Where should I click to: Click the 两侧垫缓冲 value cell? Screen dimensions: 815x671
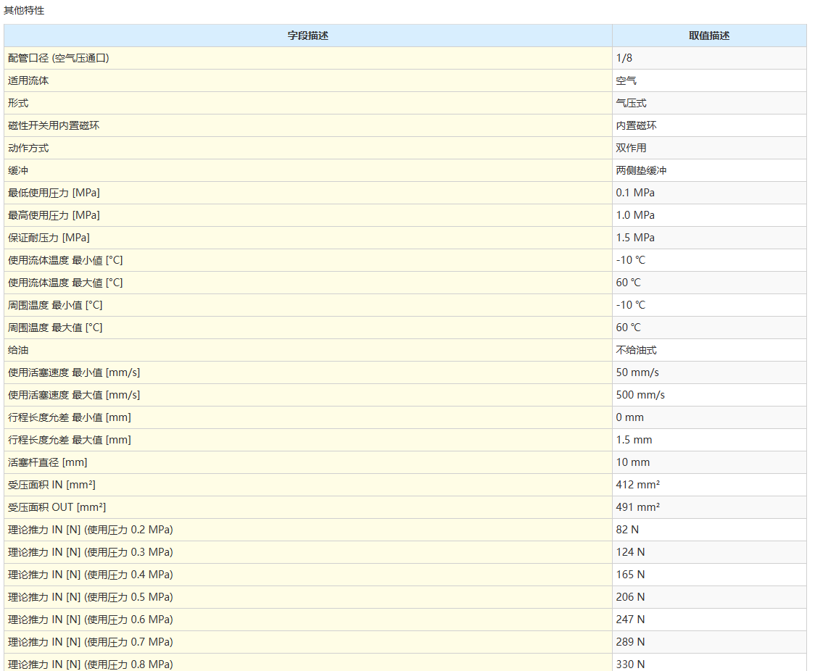pyautogui.click(x=641, y=170)
